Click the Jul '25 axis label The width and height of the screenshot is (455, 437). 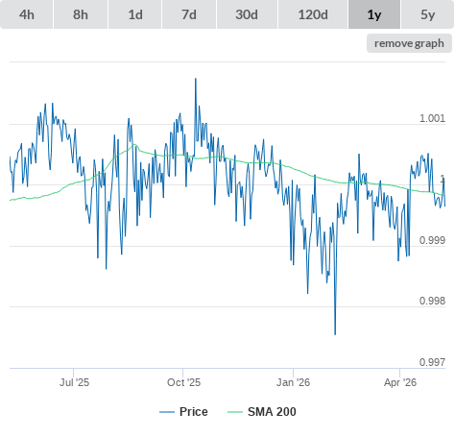tap(74, 382)
